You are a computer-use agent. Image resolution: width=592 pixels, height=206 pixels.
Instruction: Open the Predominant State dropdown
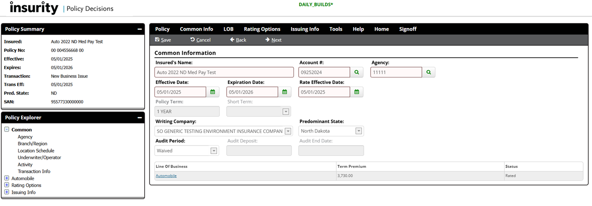358,131
